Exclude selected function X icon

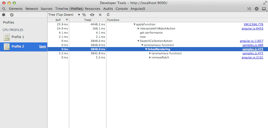(x=100, y=15)
